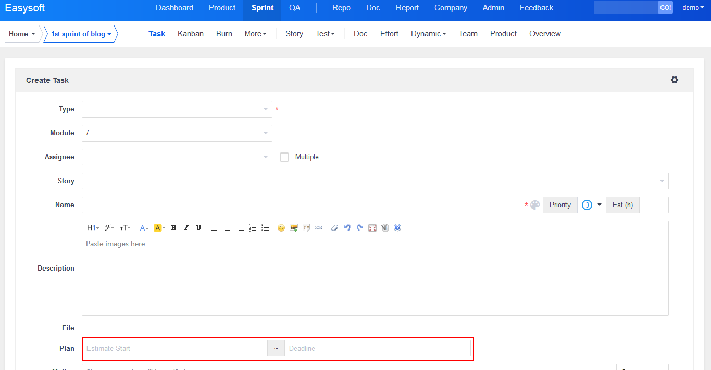Click the bold formatting icon
Image resolution: width=711 pixels, height=370 pixels.
click(x=173, y=228)
